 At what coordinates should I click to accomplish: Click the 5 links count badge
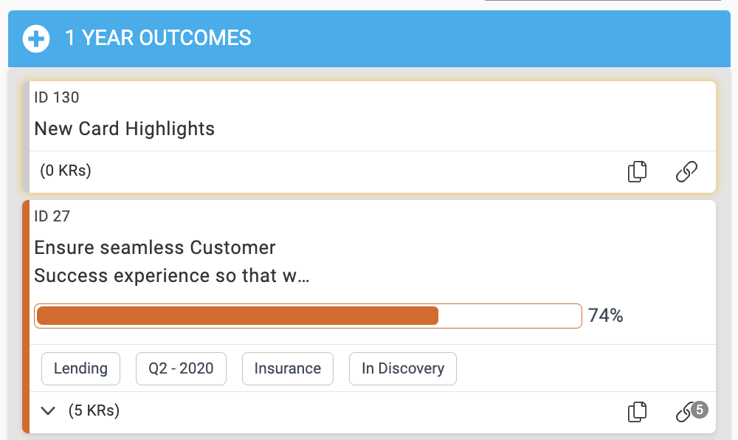coord(700,410)
